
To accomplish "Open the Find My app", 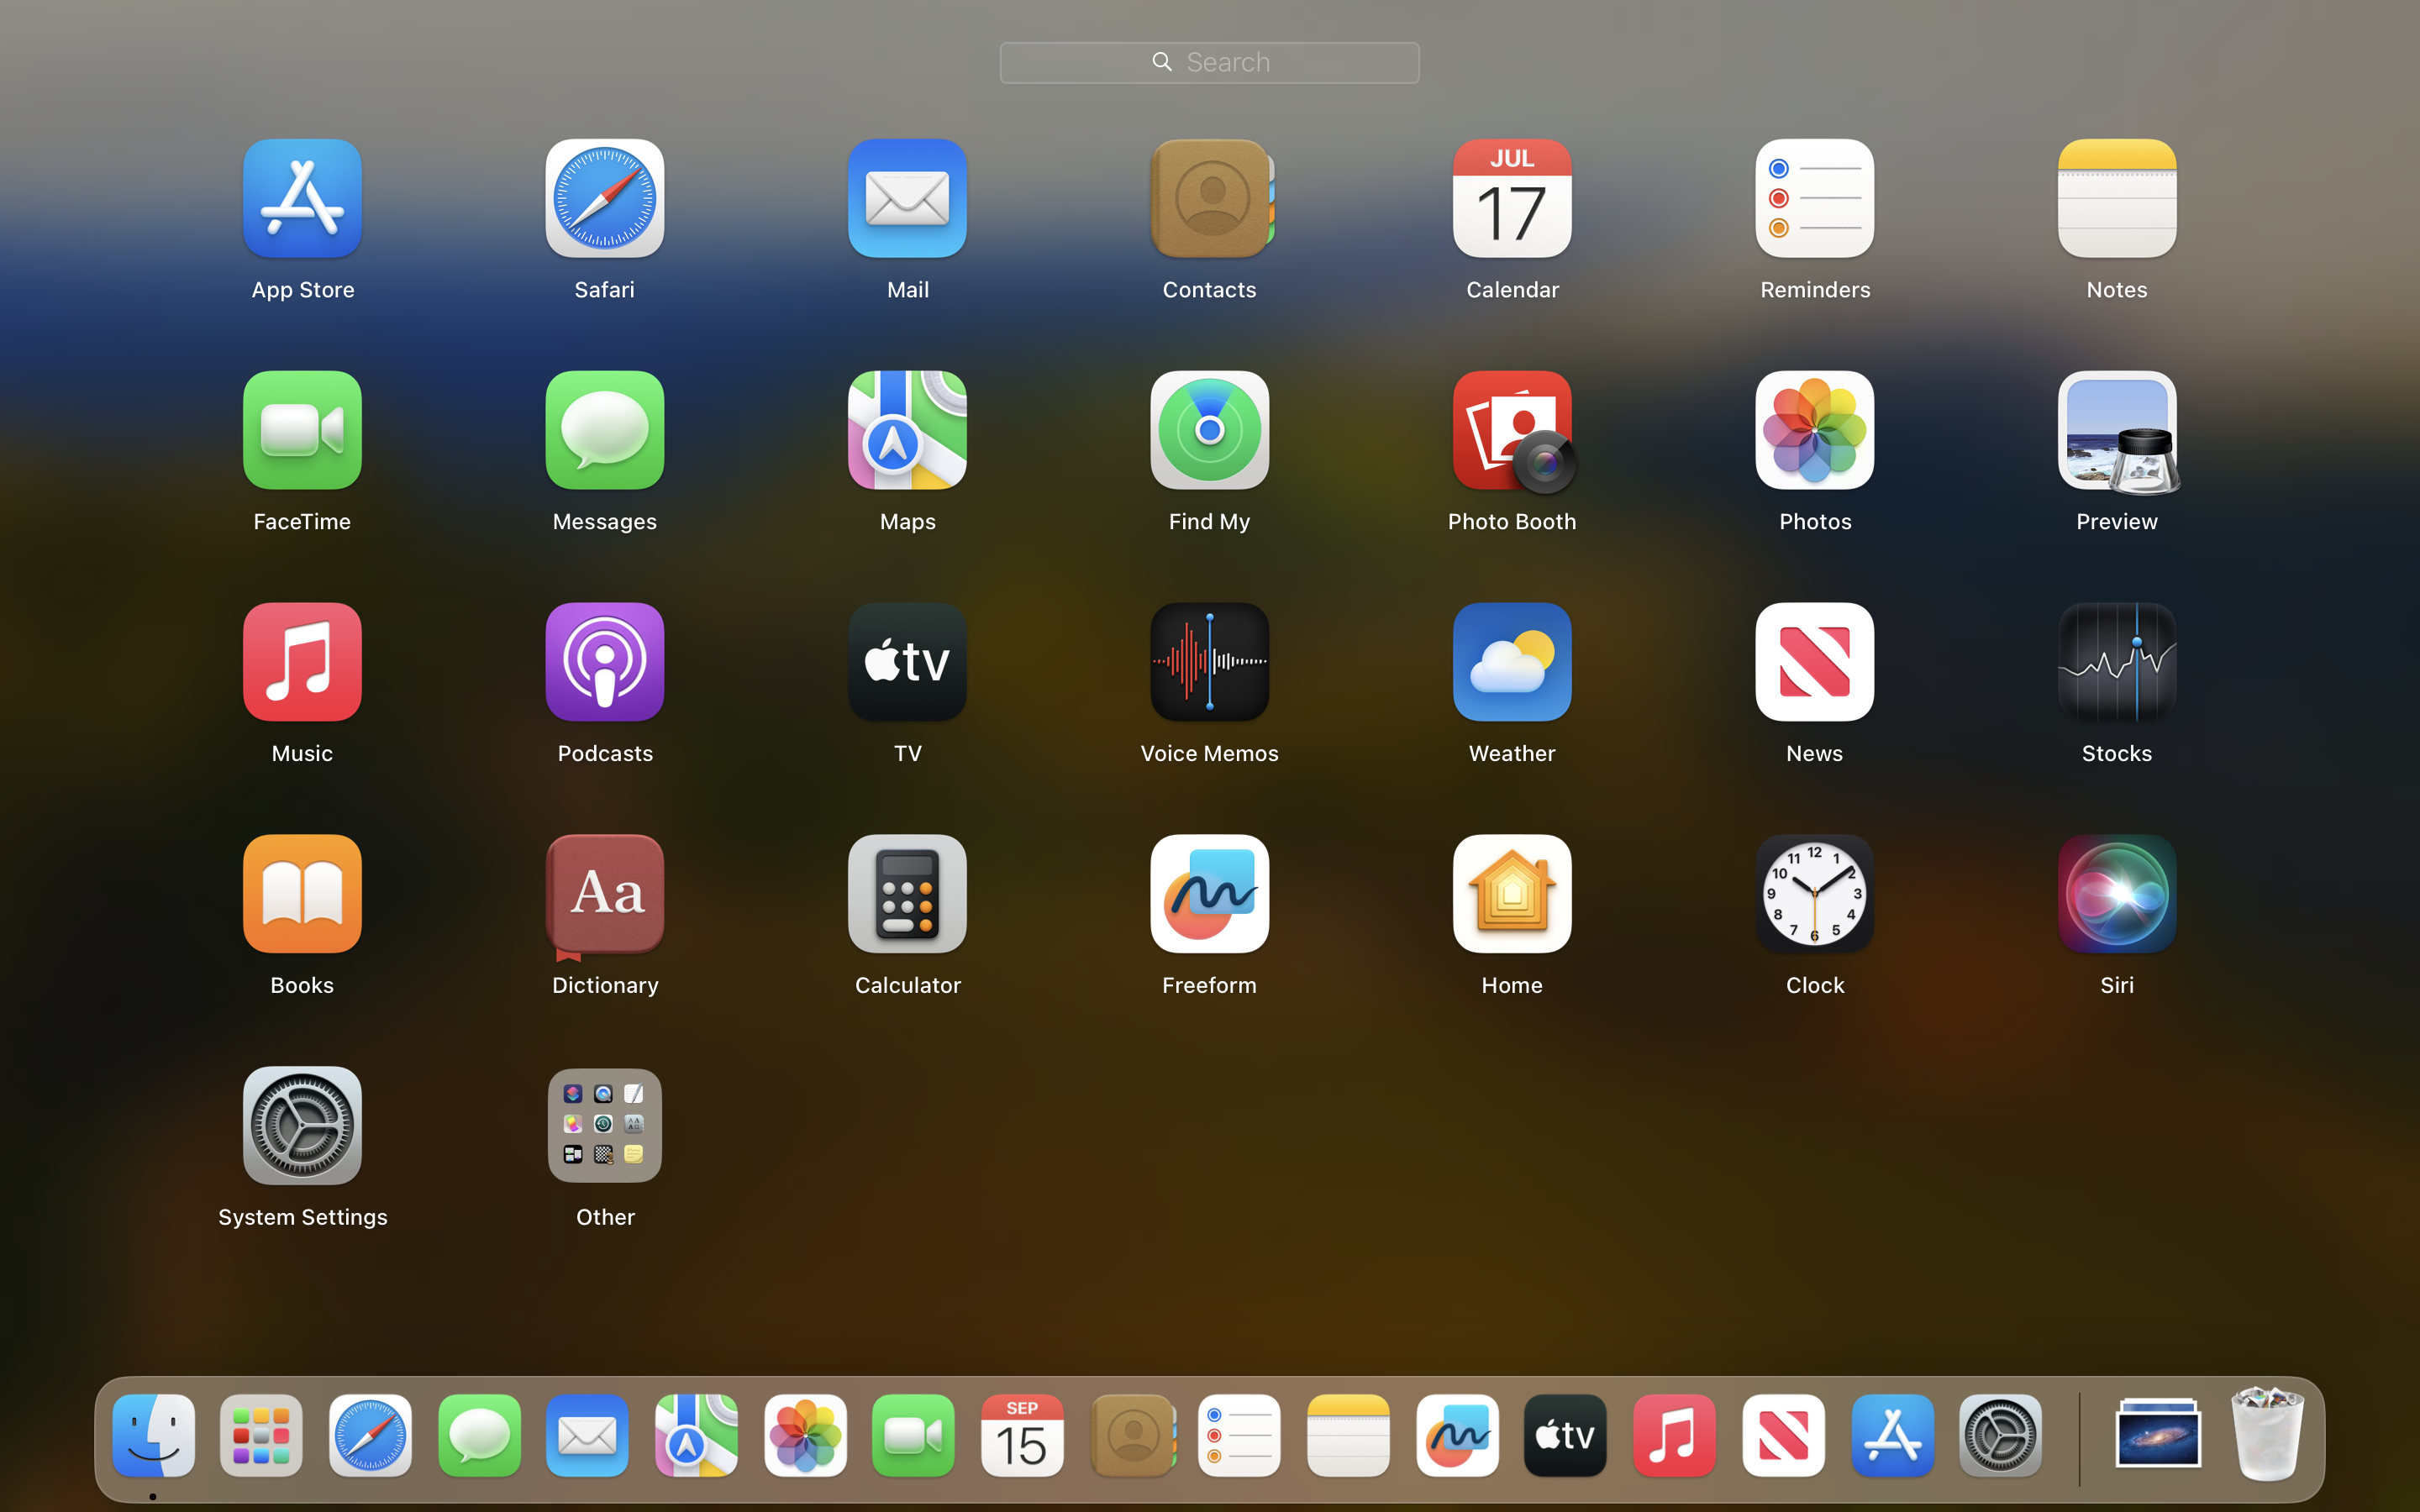I will click(x=1209, y=431).
